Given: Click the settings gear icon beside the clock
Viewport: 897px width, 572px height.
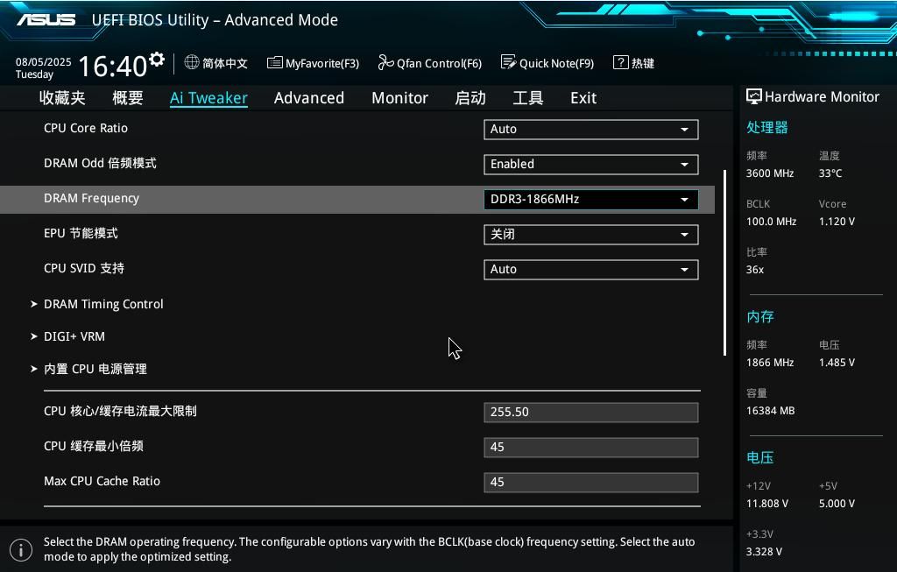Looking at the screenshot, I should pos(157,60).
